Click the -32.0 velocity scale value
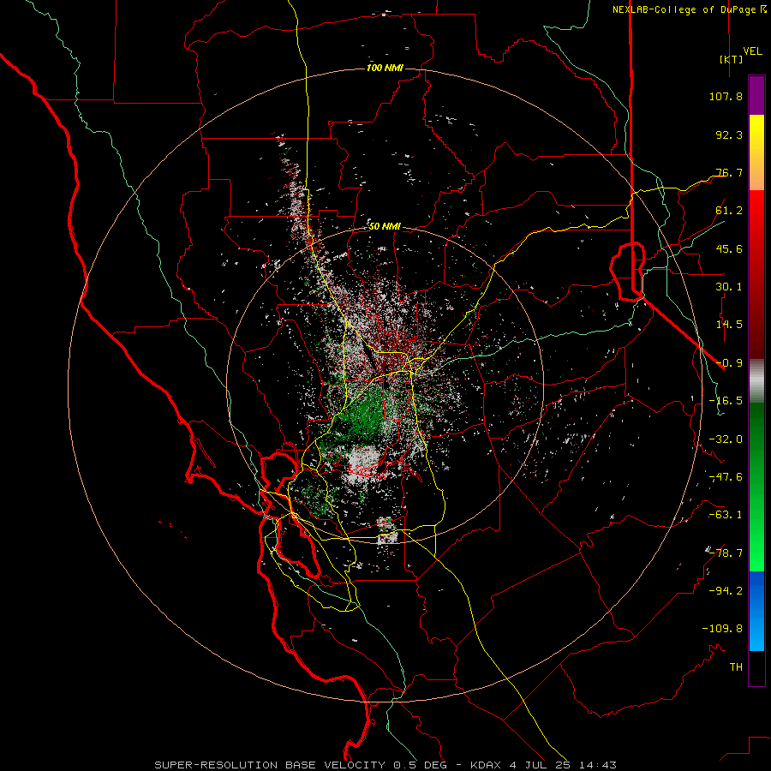 point(726,439)
